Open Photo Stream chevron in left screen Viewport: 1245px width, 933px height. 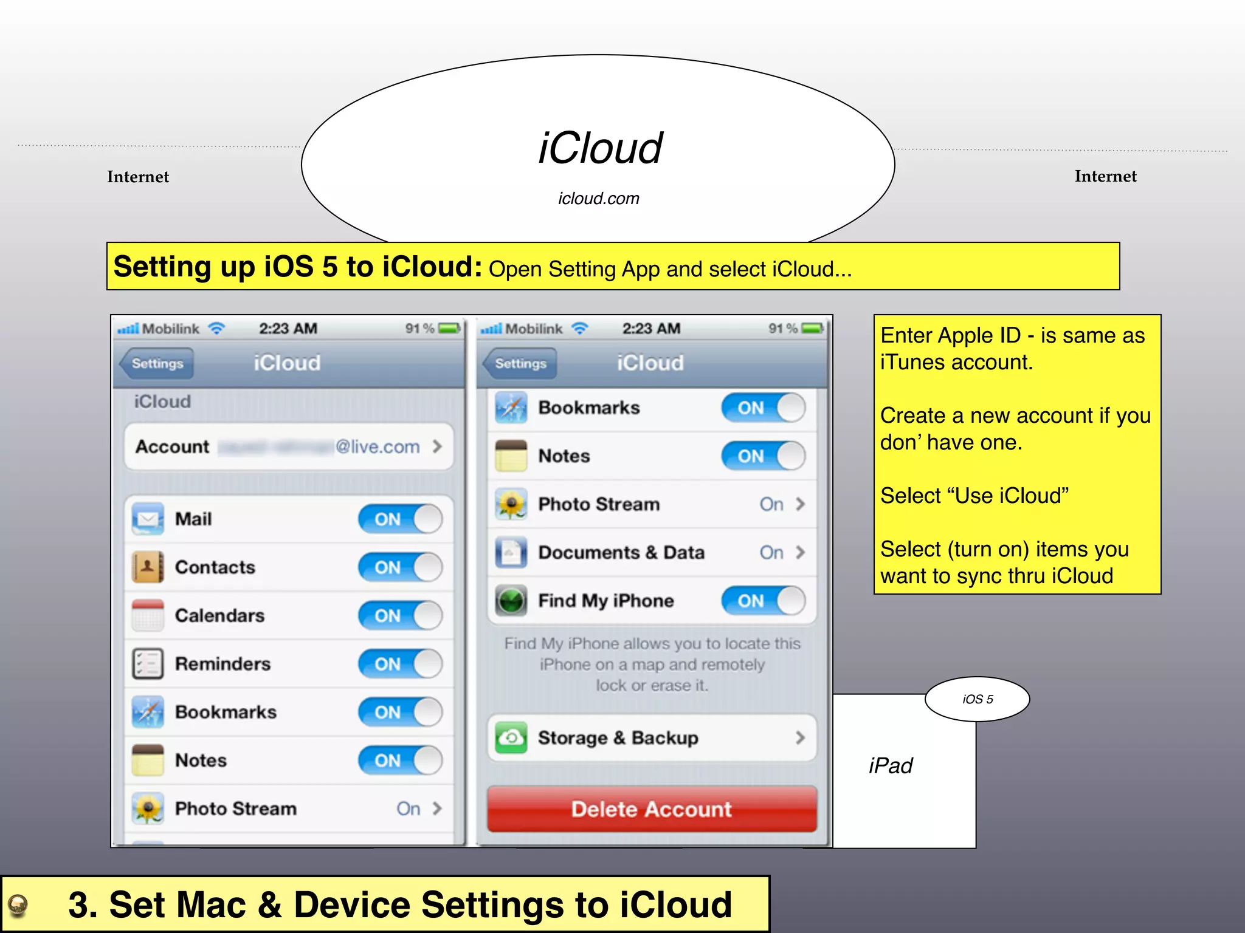pyautogui.click(x=437, y=808)
